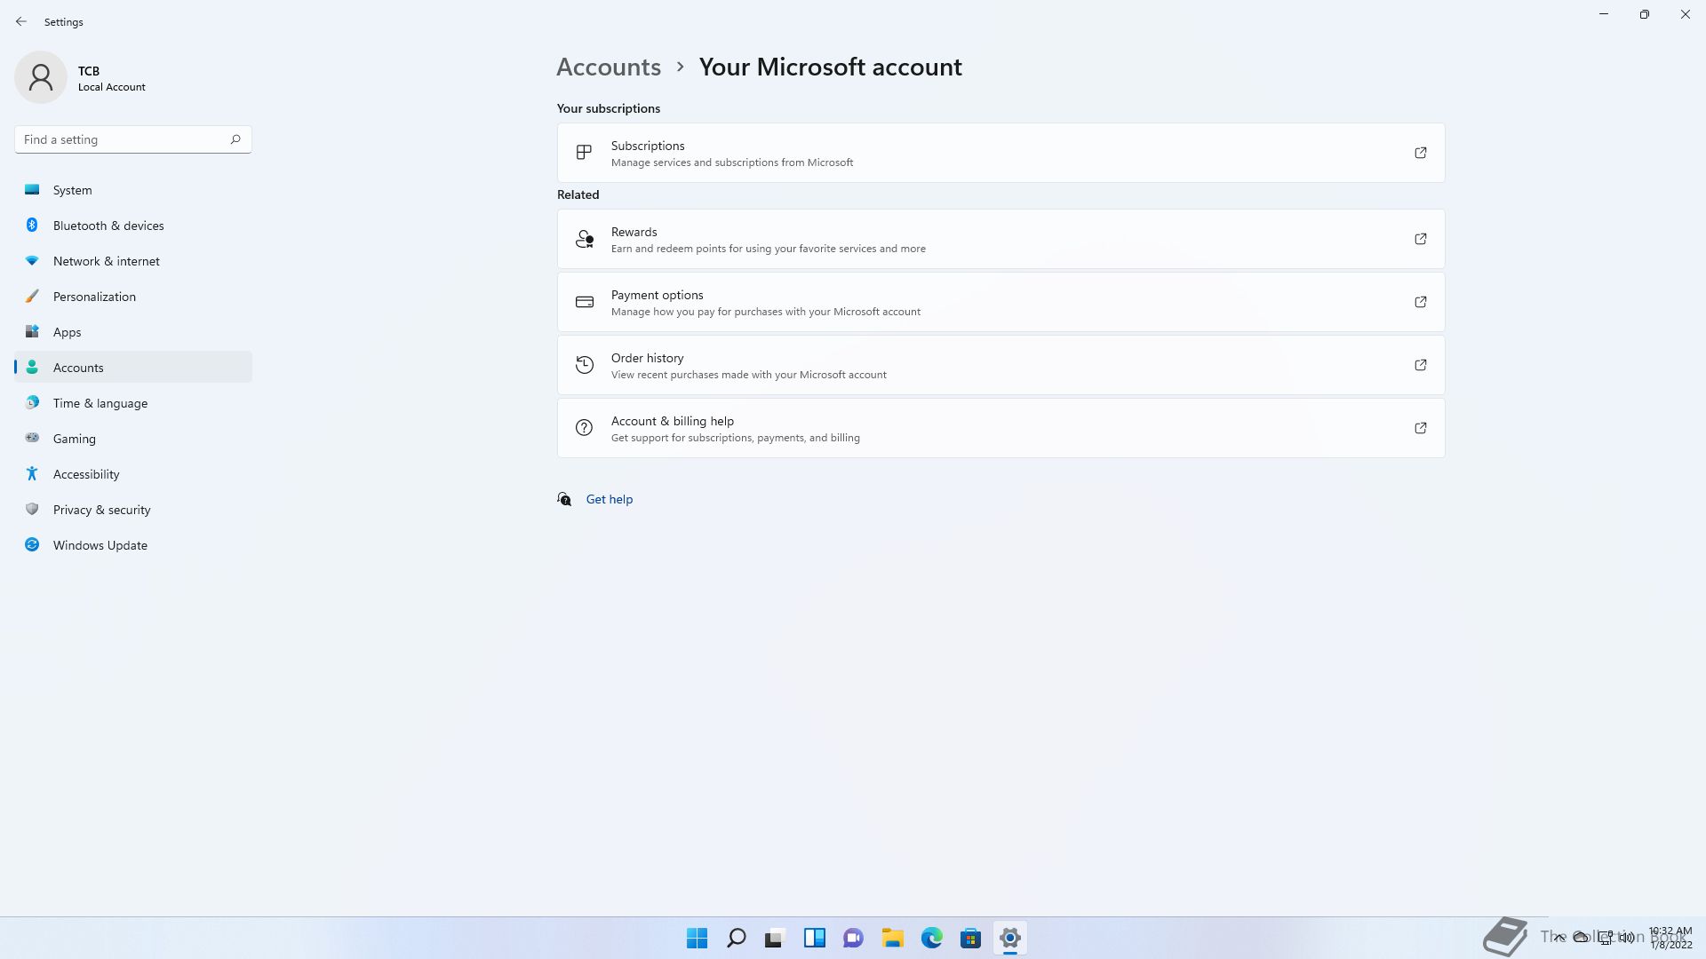Click the TCB user avatar icon
The width and height of the screenshot is (1706, 959).
tap(41, 77)
